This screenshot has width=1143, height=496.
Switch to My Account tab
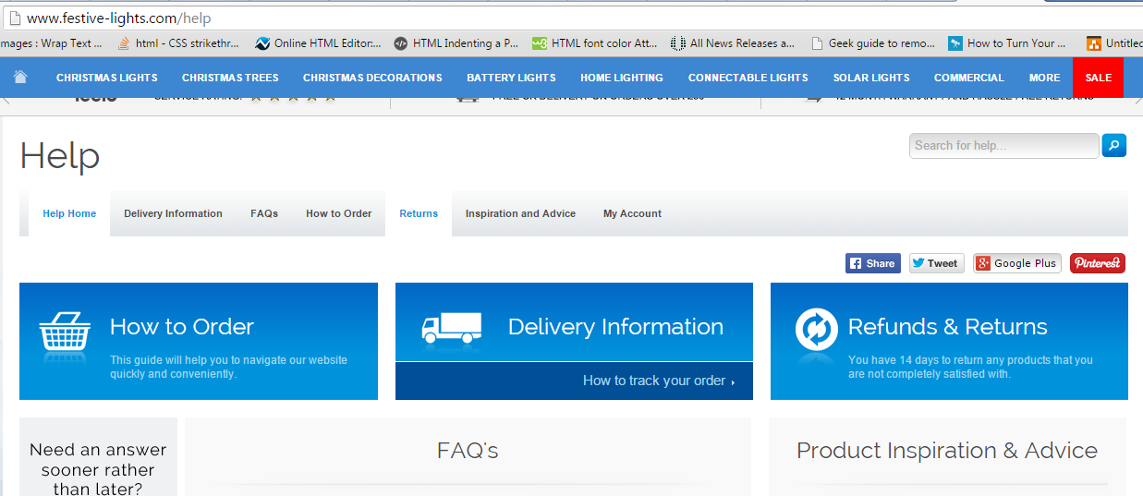632,213
